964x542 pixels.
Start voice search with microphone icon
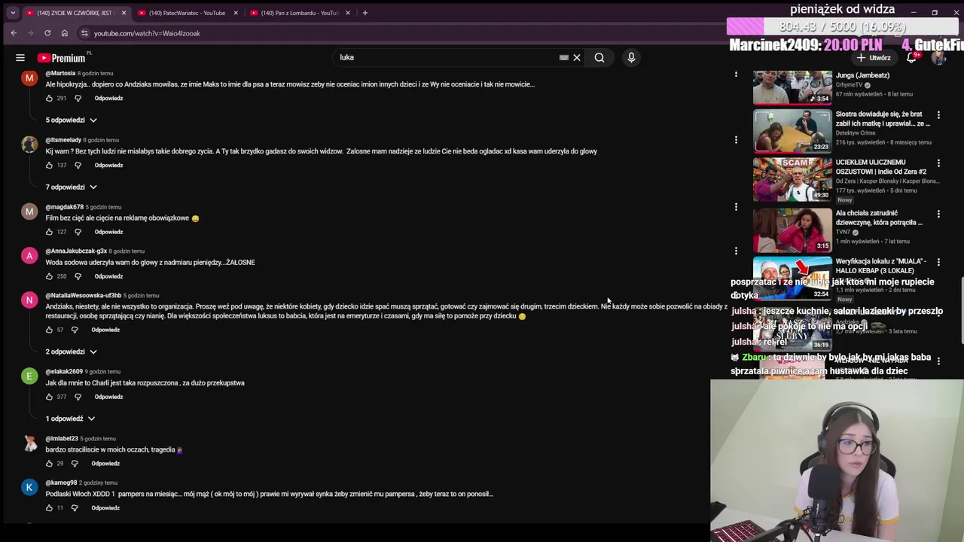coord(631,57)
